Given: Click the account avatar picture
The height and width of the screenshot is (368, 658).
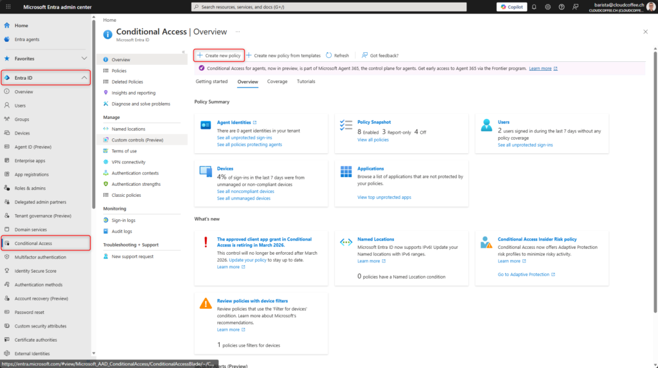Looking at the screenshot, I should pyautogui.click(x=651, y=6).
